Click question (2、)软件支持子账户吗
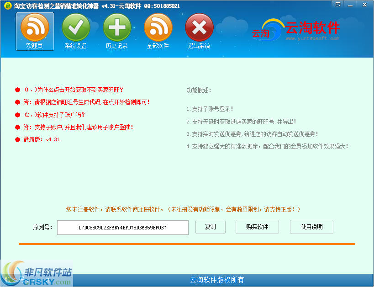Viewport: 374px width, 287px height. pos(54,115)
